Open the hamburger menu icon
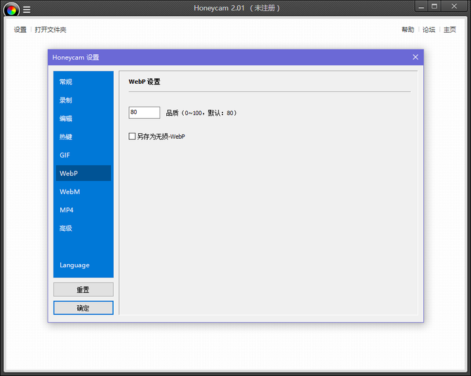Viewport: 471px width, 376px height. coord(27,10)
